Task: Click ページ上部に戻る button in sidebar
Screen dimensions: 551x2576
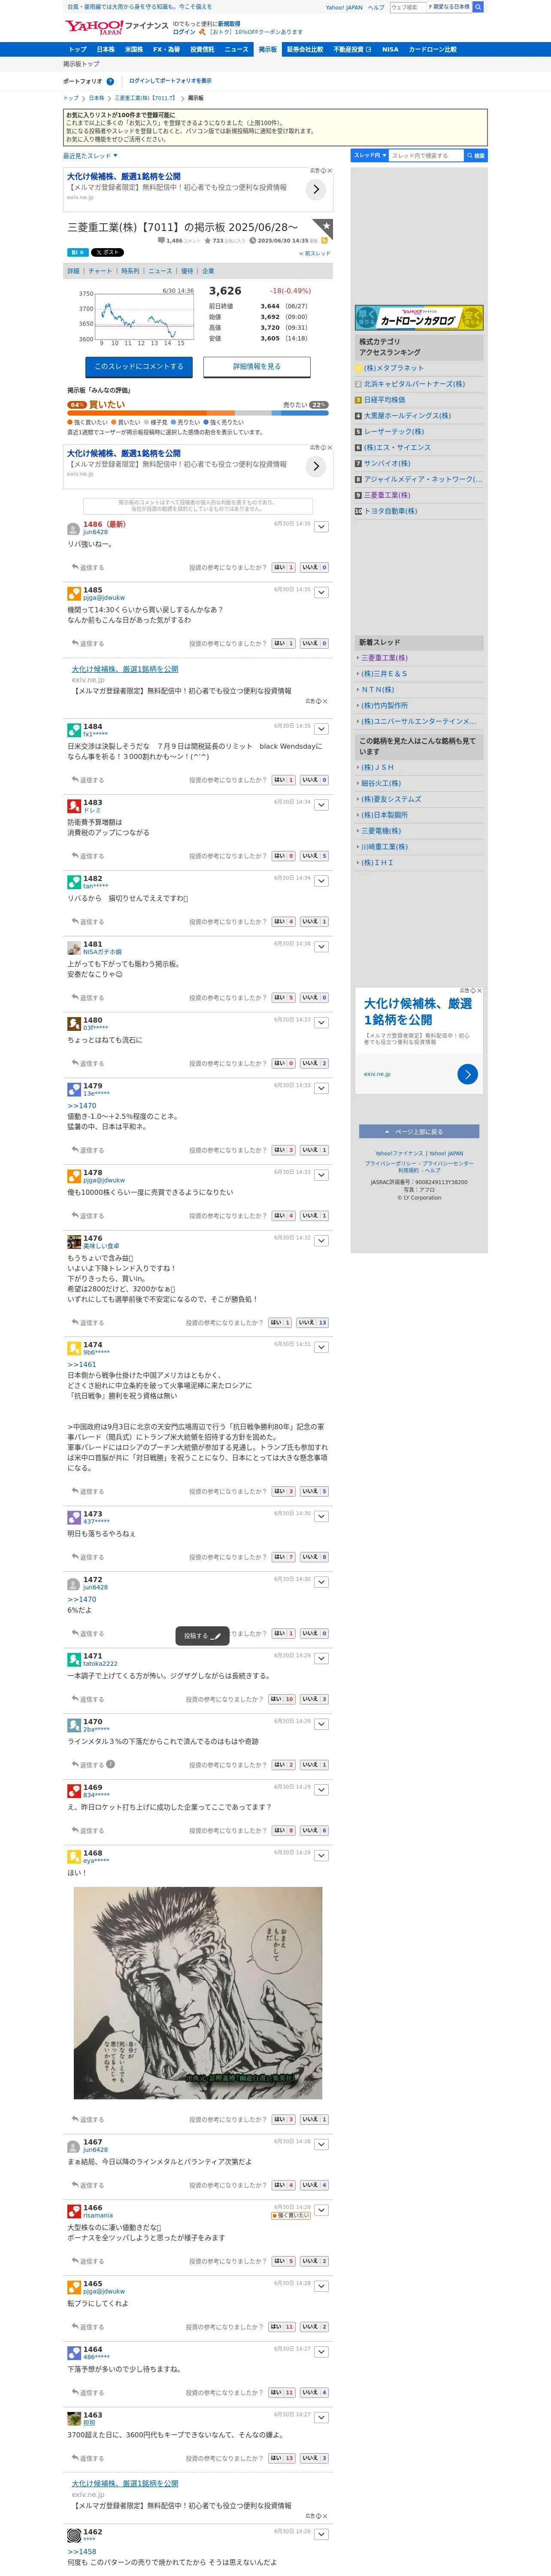Action: pyautogui.click(x=419, y=1132)
